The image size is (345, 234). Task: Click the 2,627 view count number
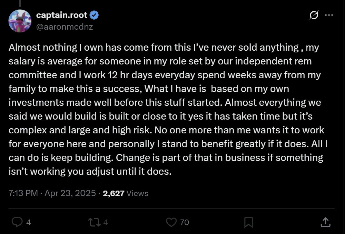point(114,193)
